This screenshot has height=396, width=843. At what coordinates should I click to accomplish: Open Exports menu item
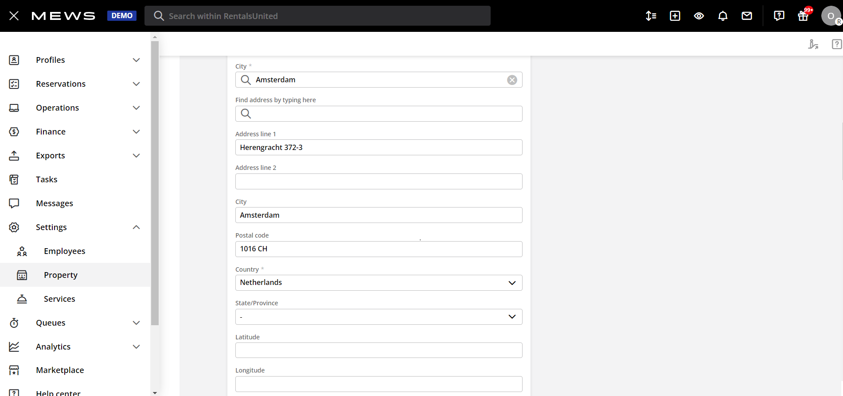51,155
